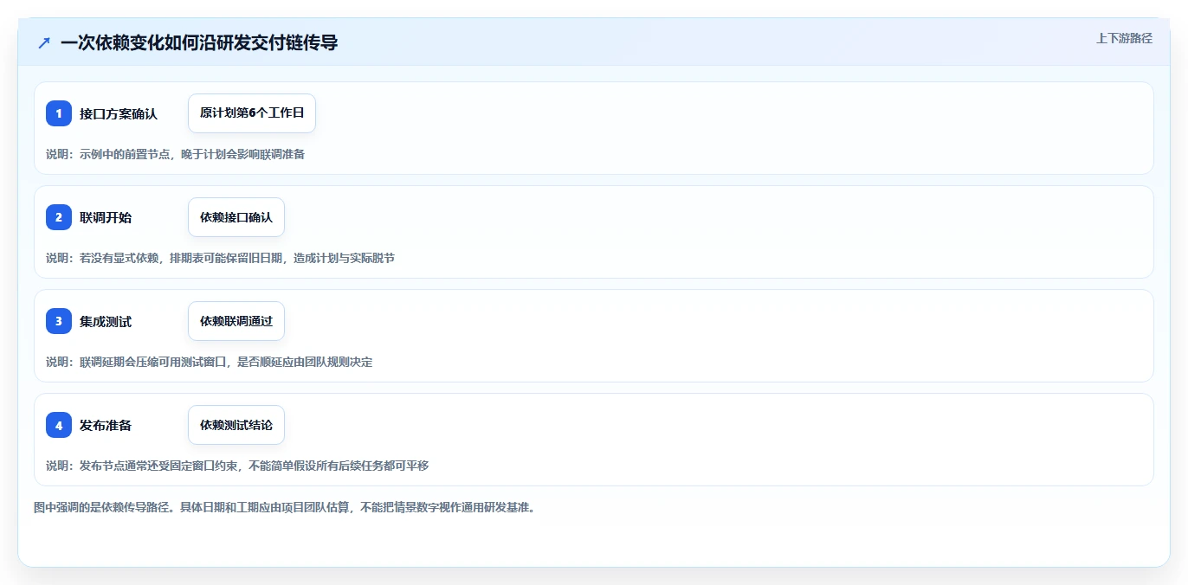The width and height of the screenshot is (1188, 585).
Task: Click step number 4 badge
Action: tap(59, 425)
